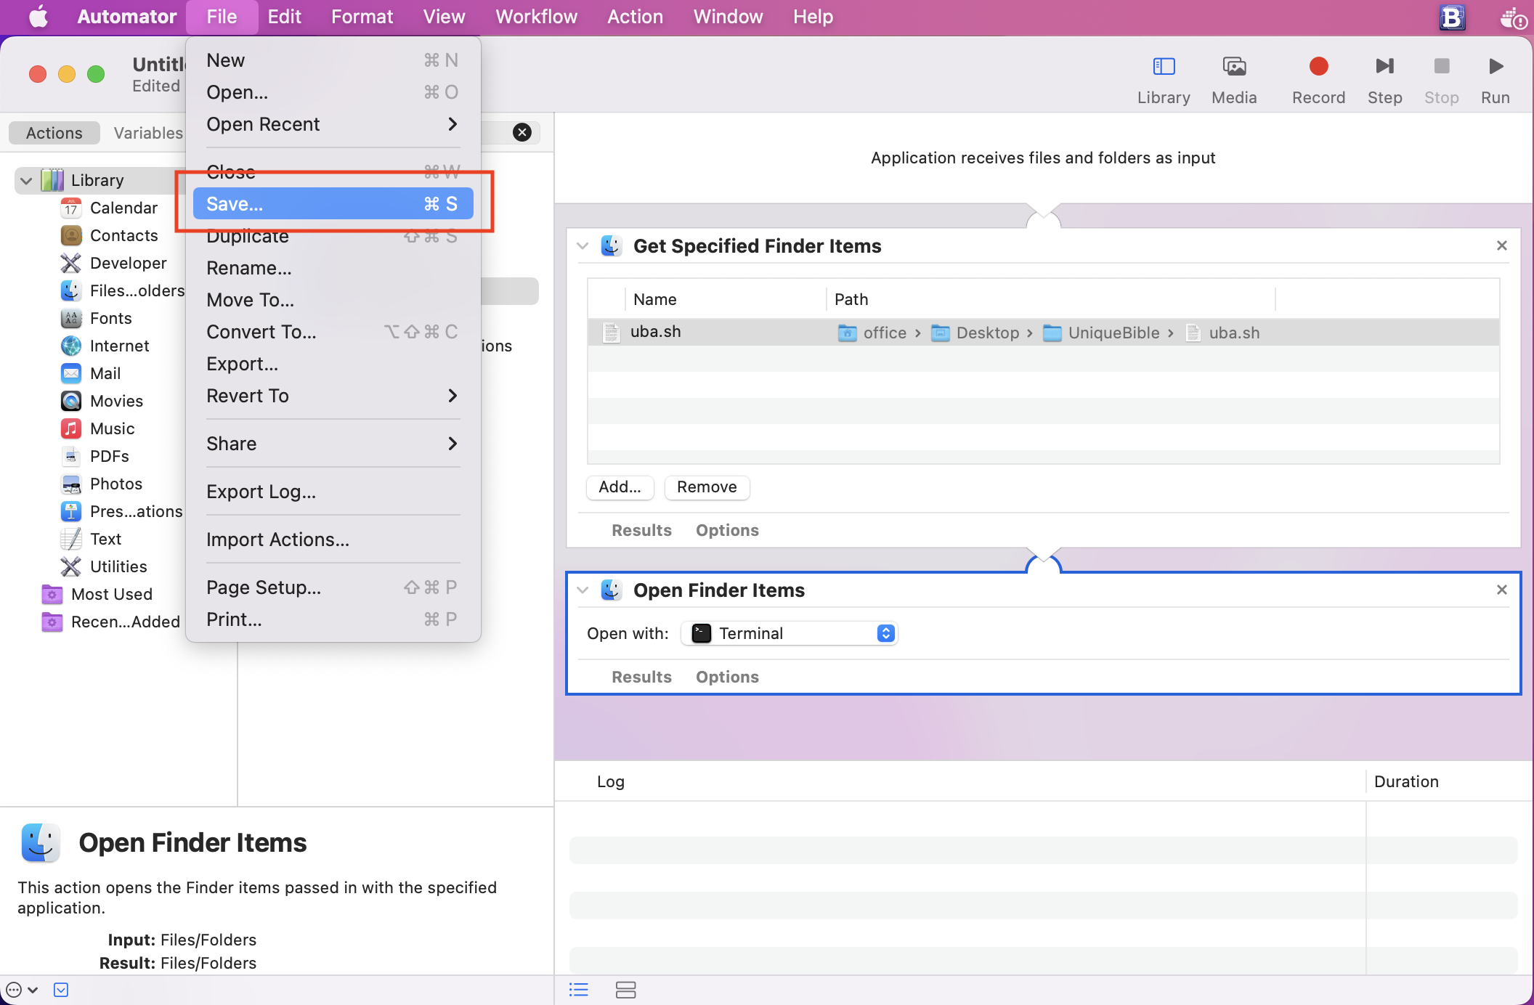The height and width of the screenshot is (1005, 1534).
Task: Choose Save… from the File menu
Action: click(x=333, y=204)
